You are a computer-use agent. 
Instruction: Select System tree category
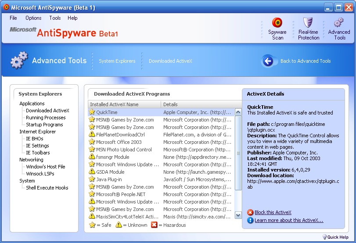27,181
